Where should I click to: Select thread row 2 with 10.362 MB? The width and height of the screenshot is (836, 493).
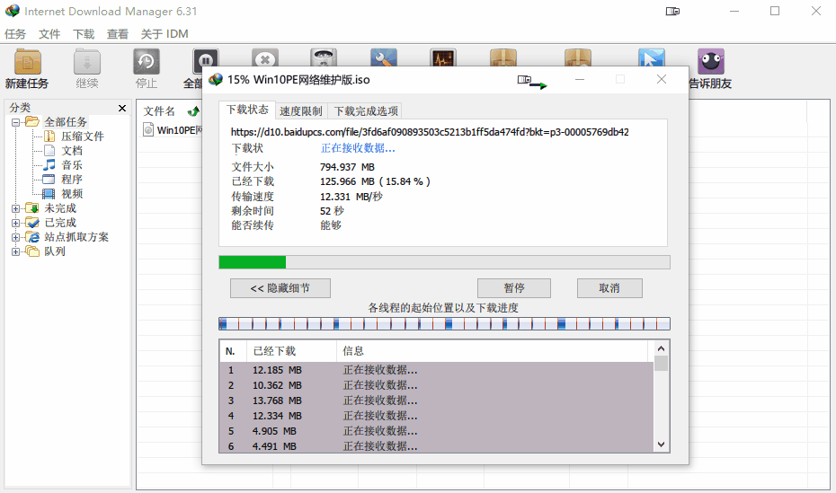pyautogui.click(x=437, y=385)
